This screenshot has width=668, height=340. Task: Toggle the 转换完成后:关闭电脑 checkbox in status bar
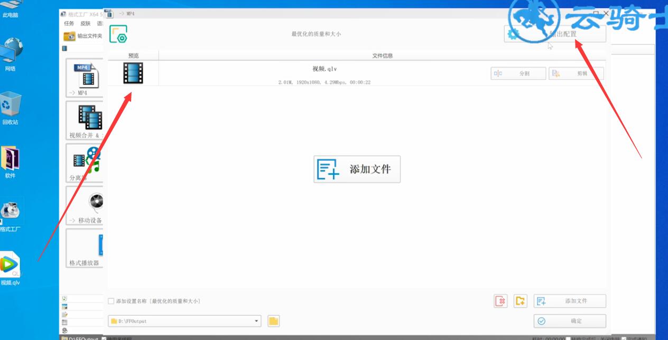click(x=569, y=338)
